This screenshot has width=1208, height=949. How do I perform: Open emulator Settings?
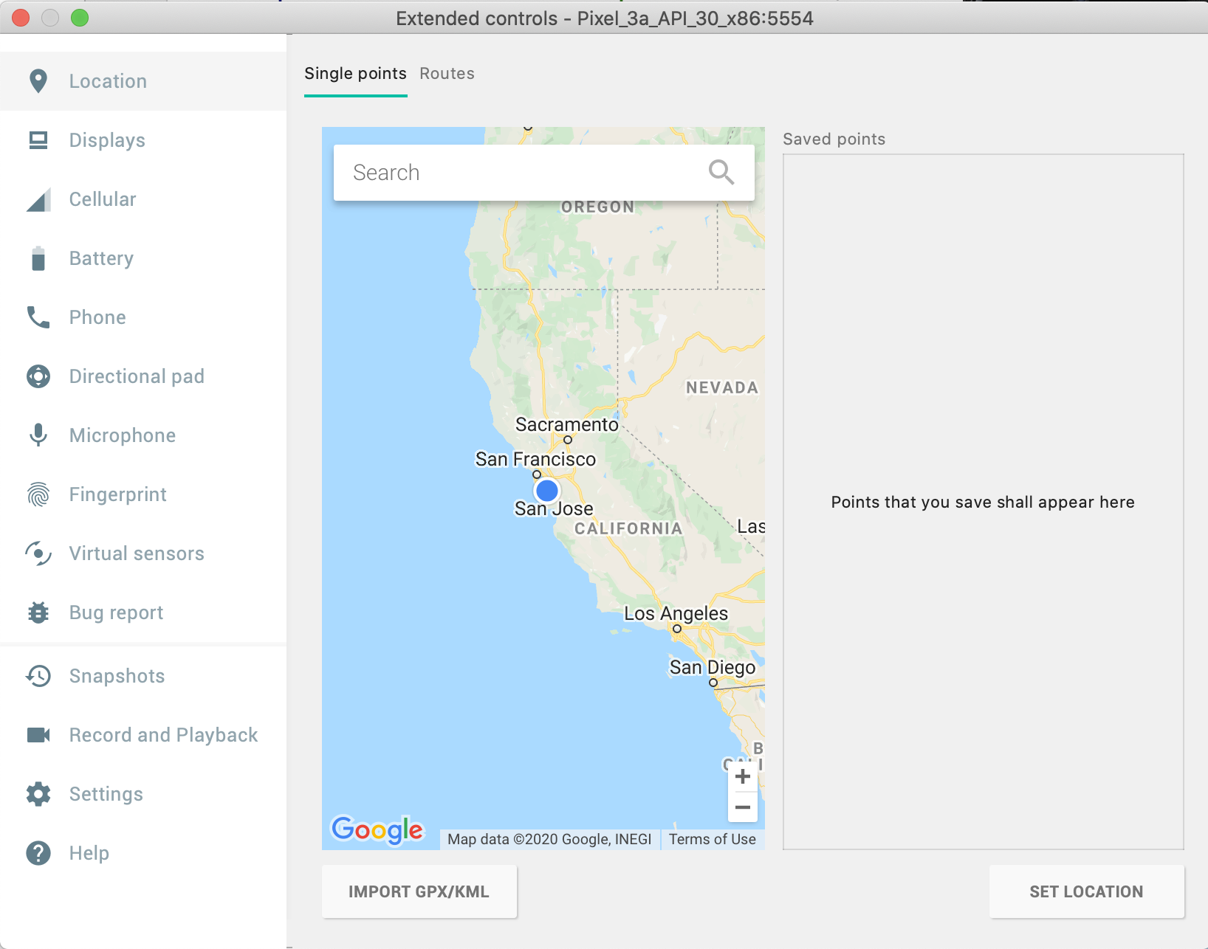click(x=106, y=794)
